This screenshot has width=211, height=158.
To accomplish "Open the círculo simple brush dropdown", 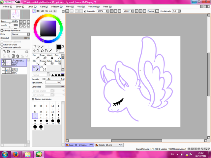I will (x=52, y=91).
